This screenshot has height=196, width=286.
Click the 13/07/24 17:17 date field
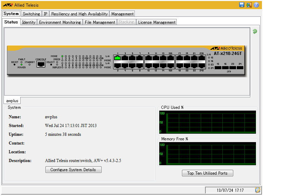(230, 190)
